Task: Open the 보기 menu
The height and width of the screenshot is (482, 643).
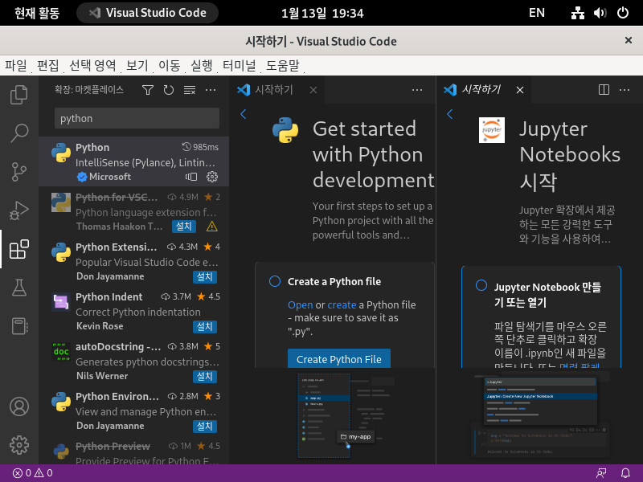Action: [x=137, y=65]
